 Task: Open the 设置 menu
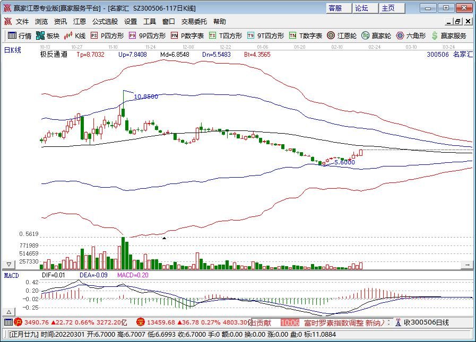(131, 22)
